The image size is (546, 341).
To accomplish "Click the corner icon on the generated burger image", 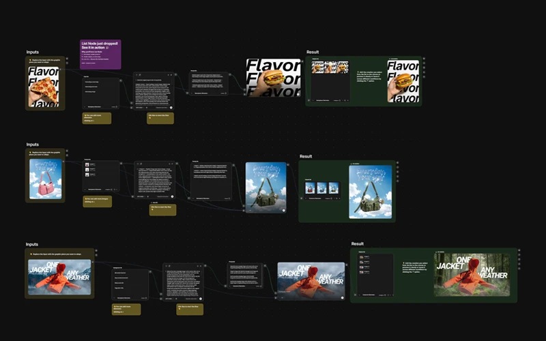I will click(298, 93).
